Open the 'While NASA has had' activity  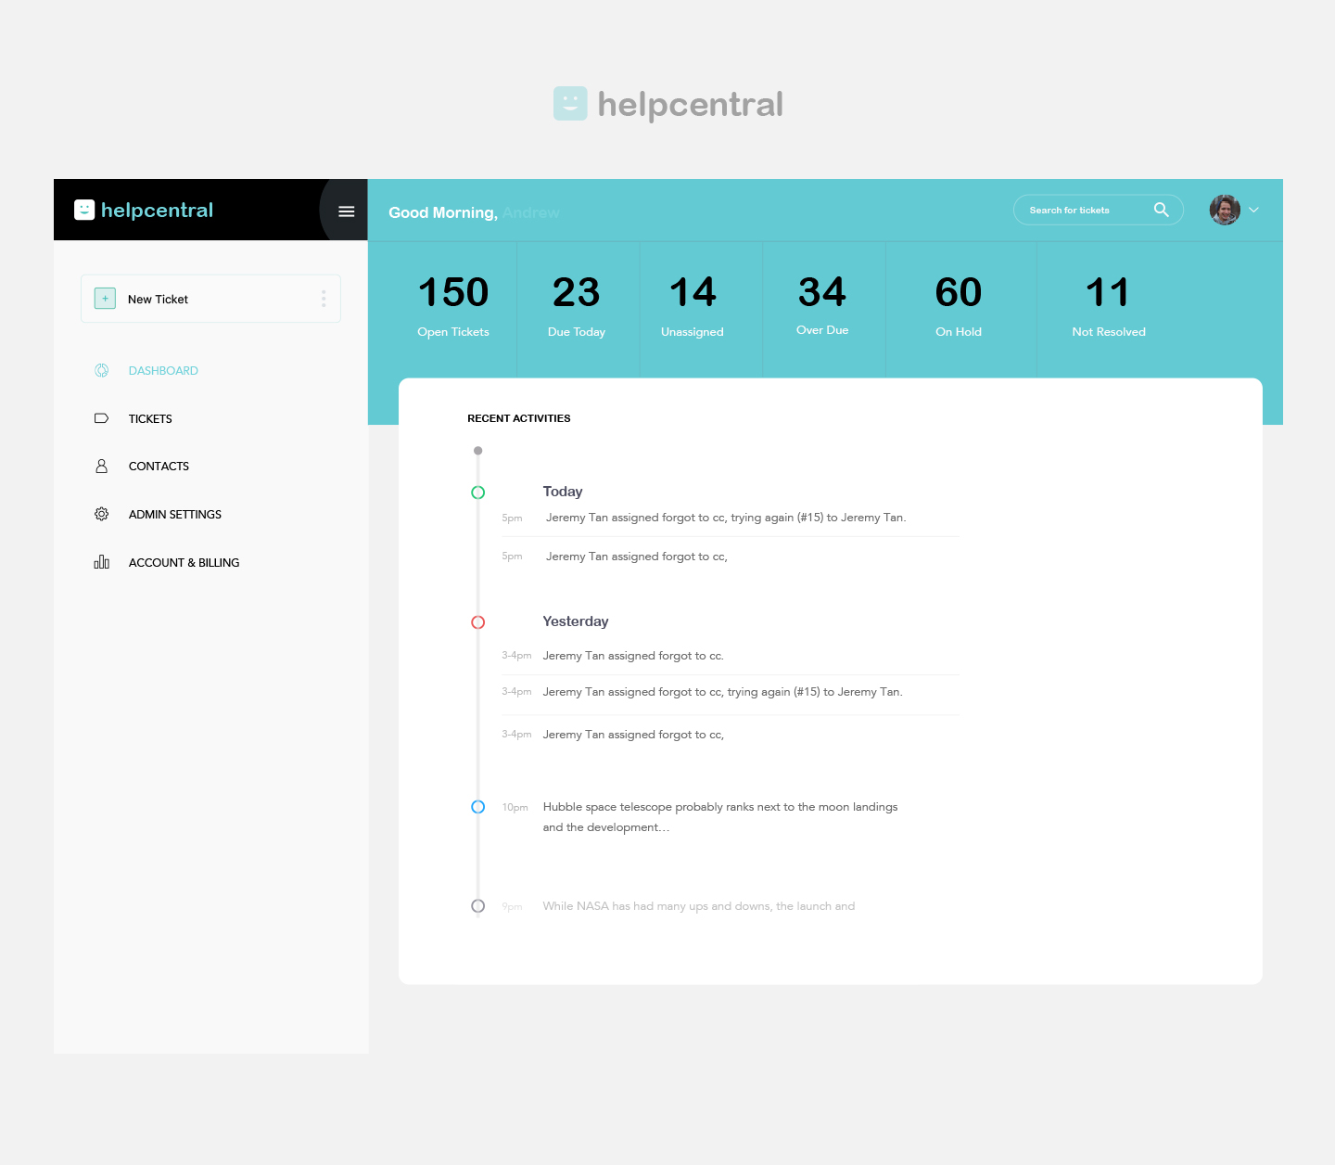(699, 906)
